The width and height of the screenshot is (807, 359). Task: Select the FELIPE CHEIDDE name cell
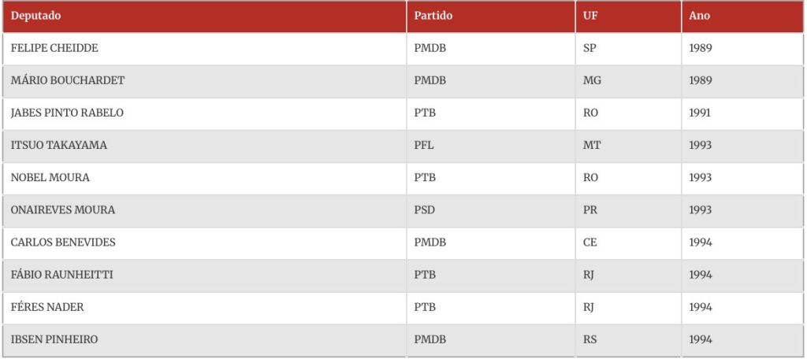[x=54, y=48]
